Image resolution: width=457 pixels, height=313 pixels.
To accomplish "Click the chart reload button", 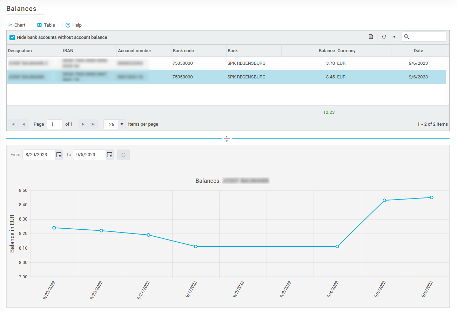I will 123,155.
